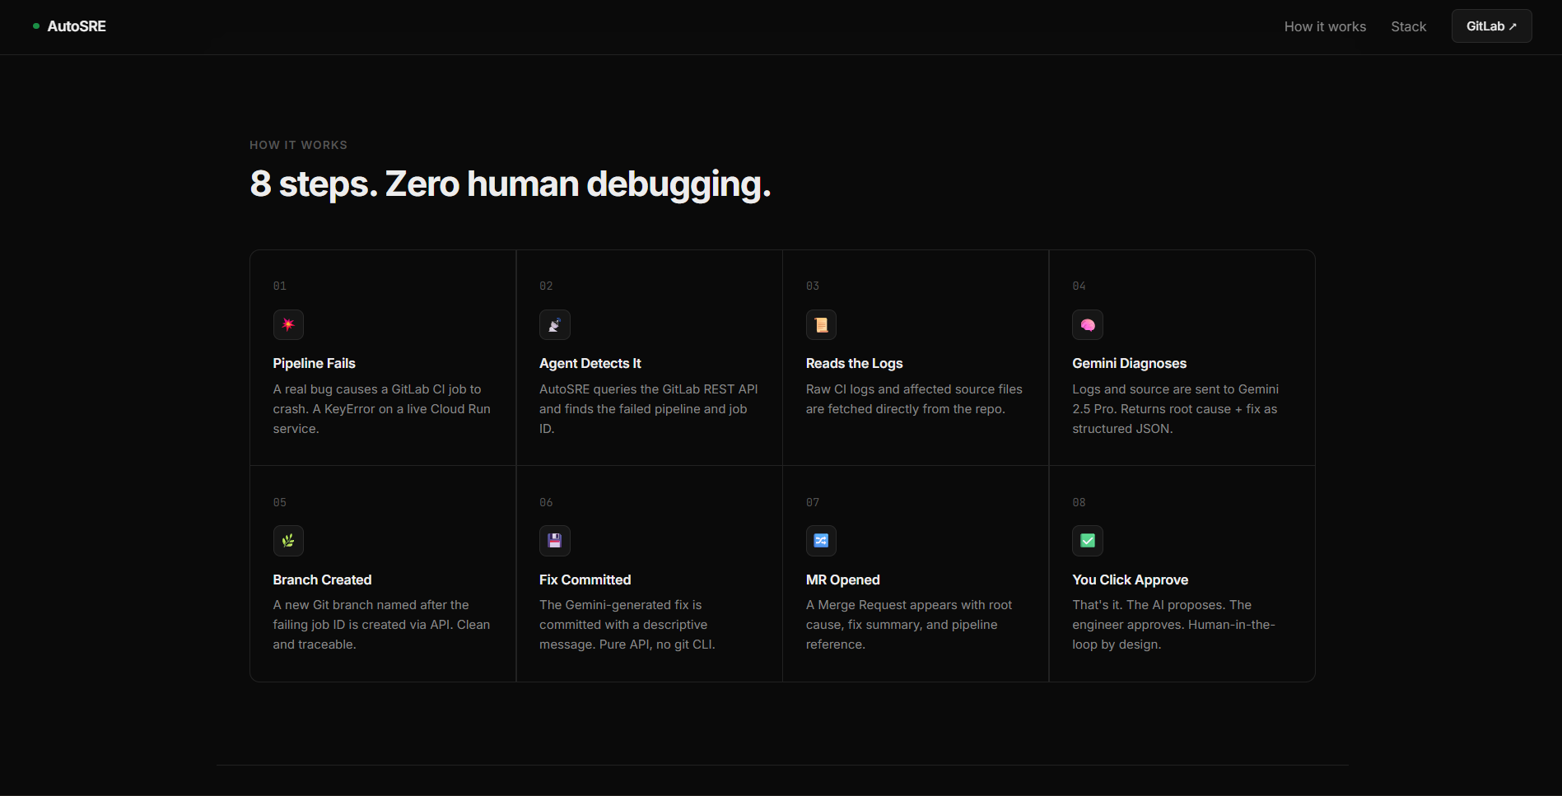Click the '8 steps. Zero human debugging.' heading
This screenshot has width=1562, height=796.
511,184
